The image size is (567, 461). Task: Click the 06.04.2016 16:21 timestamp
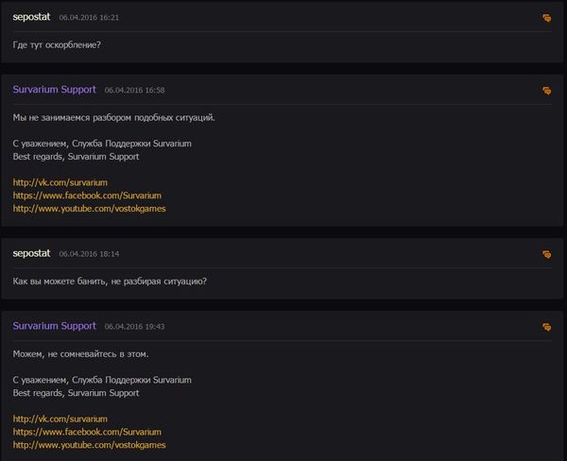point(89,18)
